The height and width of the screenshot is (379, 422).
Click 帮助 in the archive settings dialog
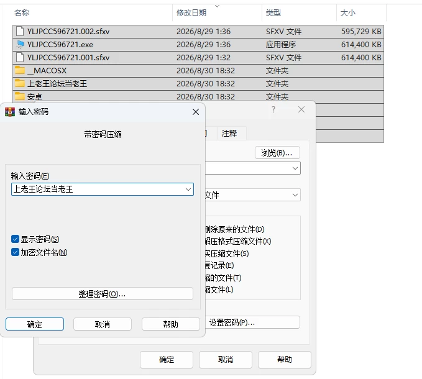(285, 360)
